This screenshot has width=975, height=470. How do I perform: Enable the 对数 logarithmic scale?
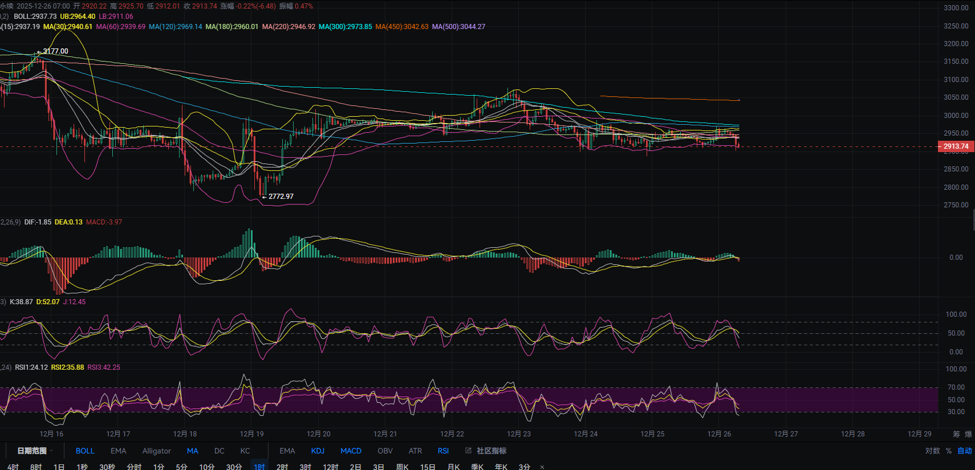coord(932,451)
